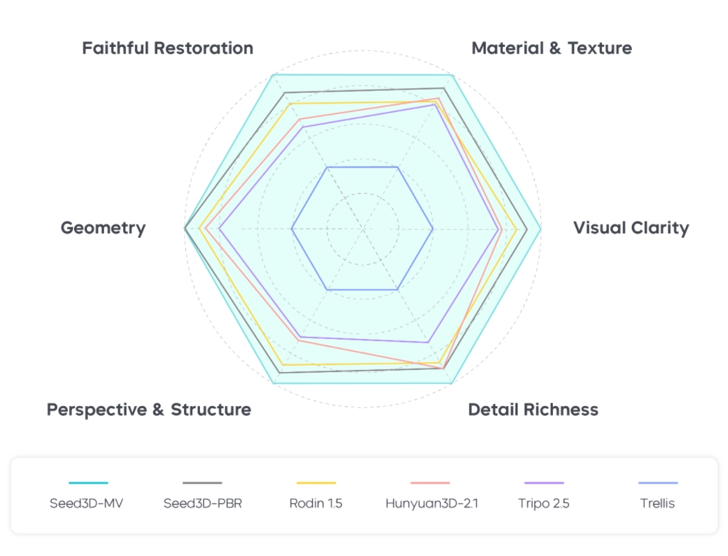The image size is (728, 556).
Task: Click the Geometry vertex of the Seed3D-MV polygon
Action: click(185, 228)
